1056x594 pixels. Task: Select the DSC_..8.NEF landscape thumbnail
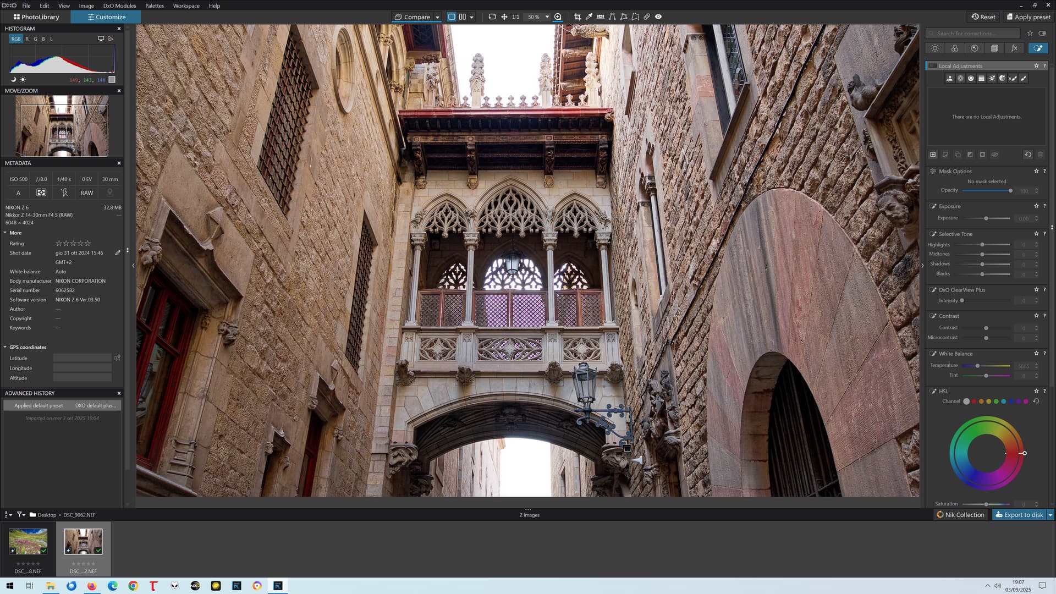(x=28, y=541)
